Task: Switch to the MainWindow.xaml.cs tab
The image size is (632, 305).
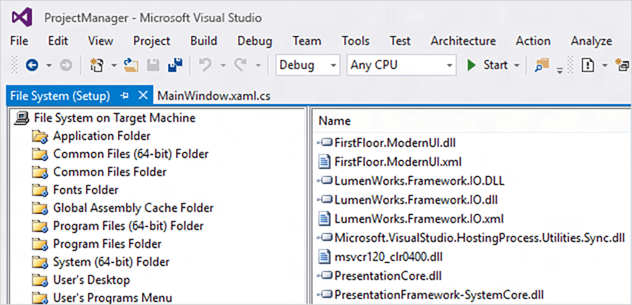Action: point(213,96)
